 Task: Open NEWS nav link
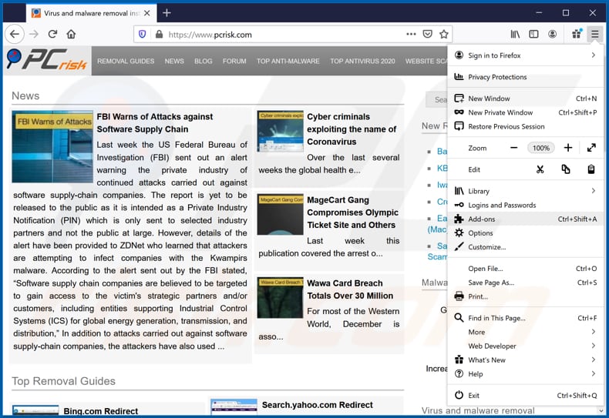pos(174,61)
